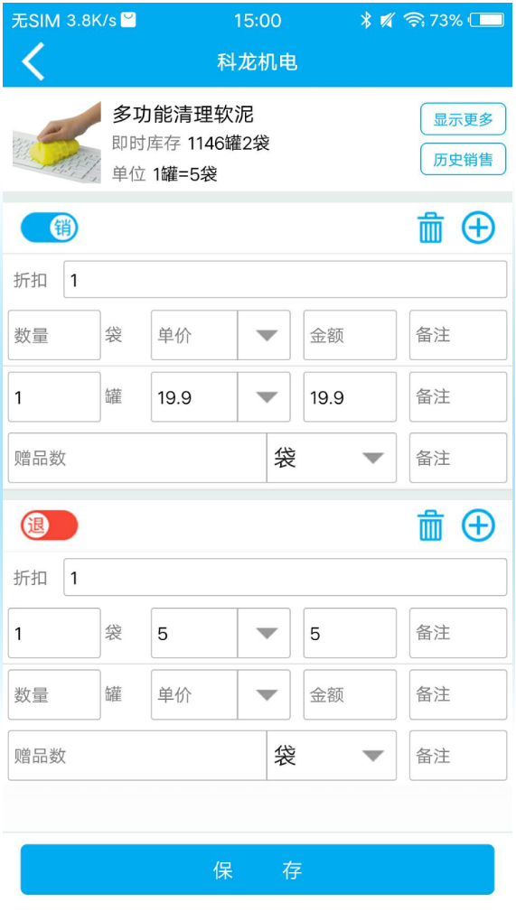The width and height of the screenshot is (516, 911).
Task: Open unit price dropdown showing 5
Action: click(265, 633)
